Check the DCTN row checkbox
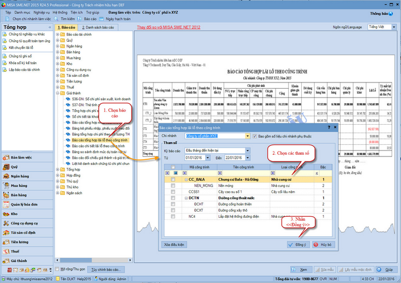 tap(173, 198)
